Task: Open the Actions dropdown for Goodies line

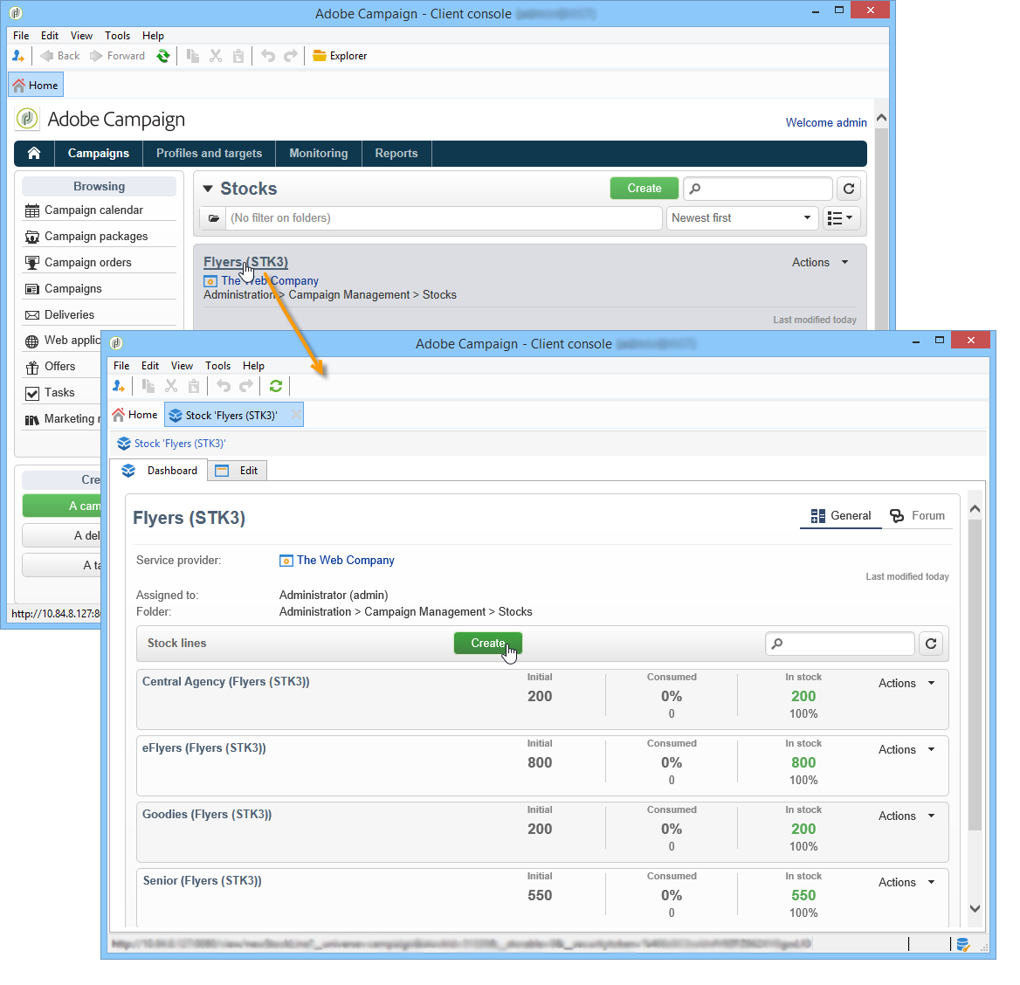Action: (906, 816)
